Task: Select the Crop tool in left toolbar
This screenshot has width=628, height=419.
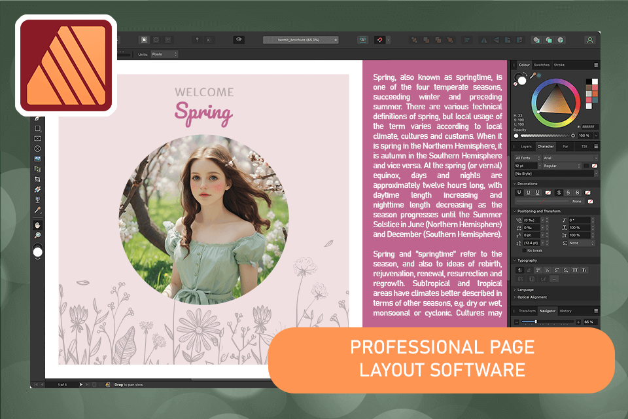Action: point(38,179)
